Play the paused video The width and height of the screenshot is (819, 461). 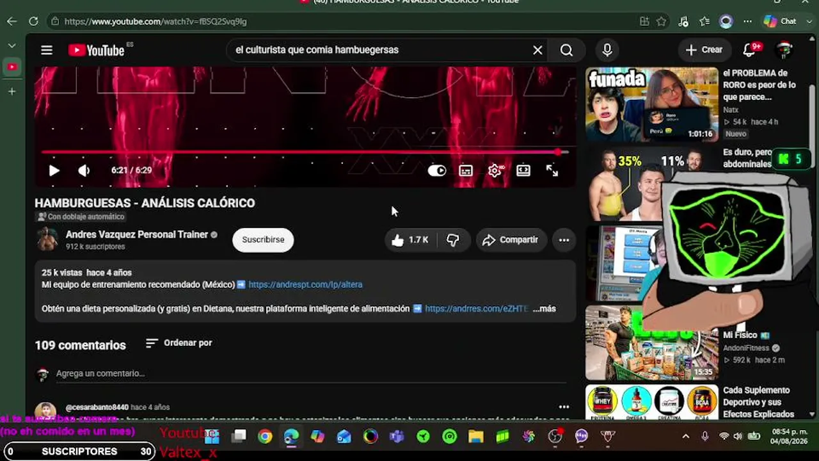pos(54,170)
